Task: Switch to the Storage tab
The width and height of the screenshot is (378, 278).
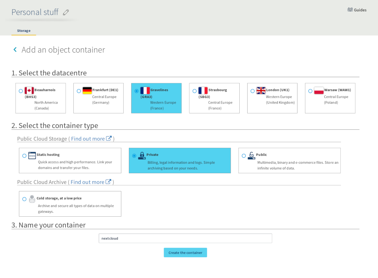Action: point(24,30)
